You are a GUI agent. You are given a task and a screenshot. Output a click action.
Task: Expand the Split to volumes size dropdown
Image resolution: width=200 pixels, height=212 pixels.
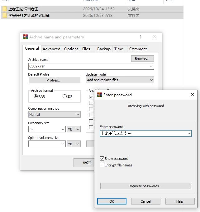click(x=63, y=144)
